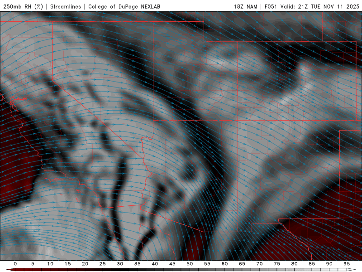362x272 pixels.
Task: Select the '90' scale label
Action: pos(329,264)
